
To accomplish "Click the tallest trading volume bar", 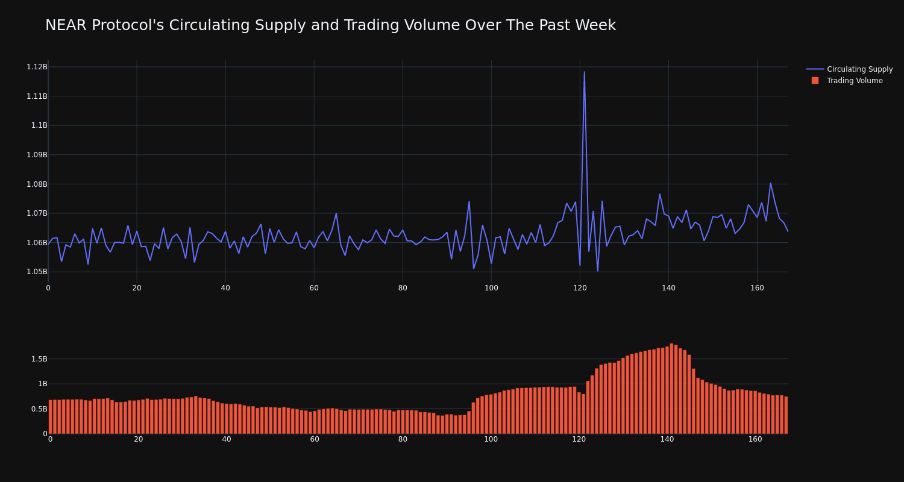I will pyautogui.click(x=671, y=389).
